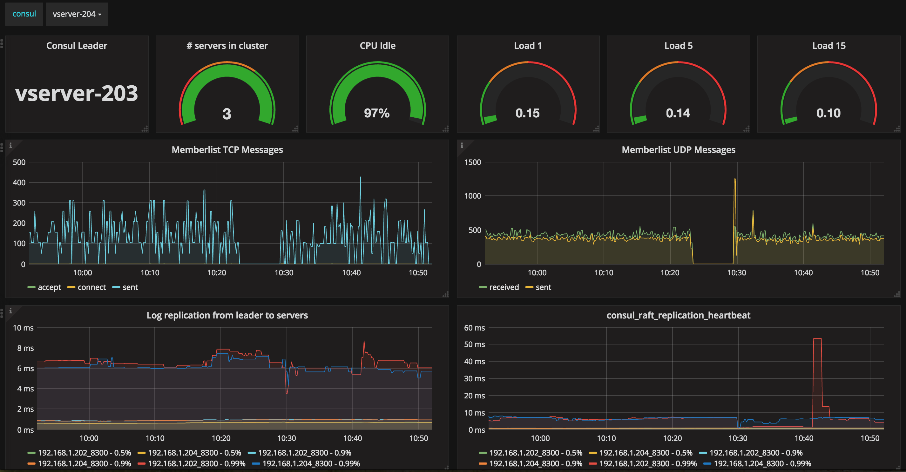906x472 pixels.
Task: Click the info icon on Memberlist UDP Messages panel
Action: (462, 145)
